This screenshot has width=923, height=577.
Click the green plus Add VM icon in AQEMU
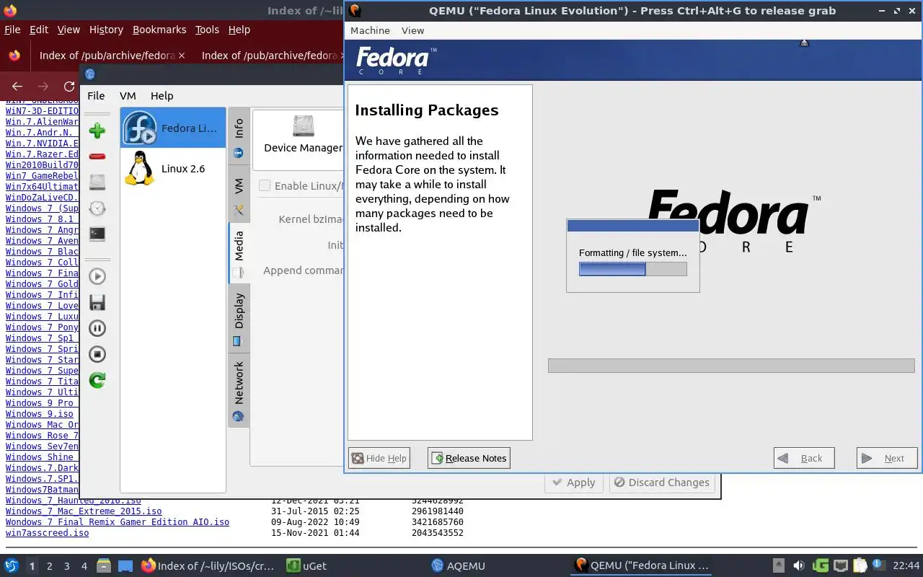pyautogui.click(x=97, y=131)
